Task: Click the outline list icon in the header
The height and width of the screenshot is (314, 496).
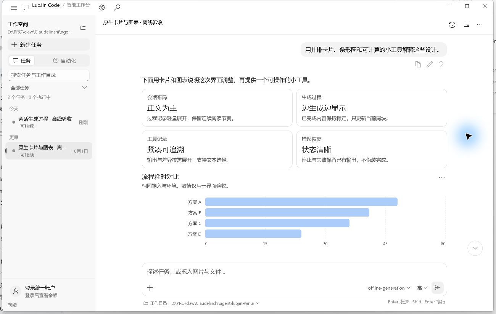Action: click(x=466, y=25)
